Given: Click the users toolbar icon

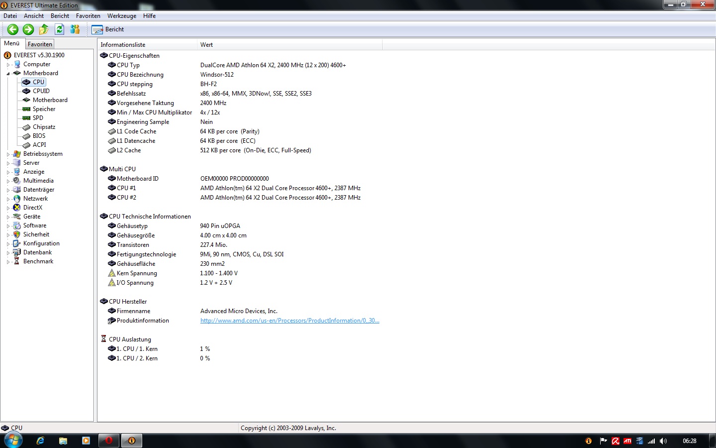Looking at the screenshot, I should 75,29.
